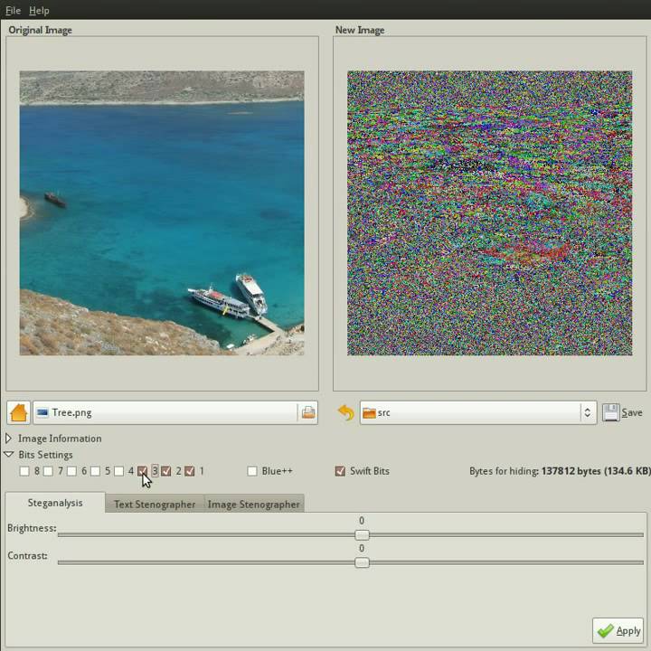Enable bit 4 checkbox
This screenshot has height=651, width=651.
pos(119,471)
